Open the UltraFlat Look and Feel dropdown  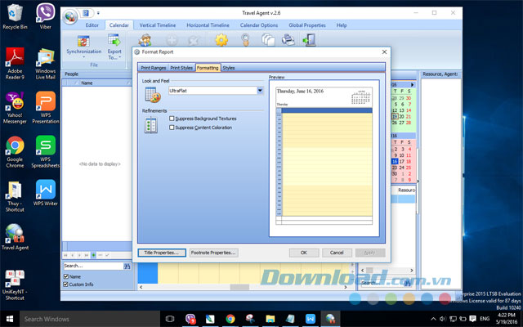click(260, 91)
